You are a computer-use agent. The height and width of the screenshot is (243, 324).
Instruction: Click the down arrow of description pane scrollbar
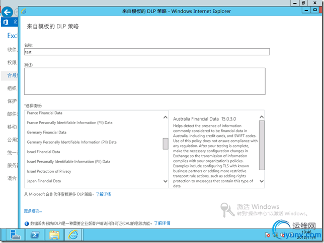click(262, 181)
